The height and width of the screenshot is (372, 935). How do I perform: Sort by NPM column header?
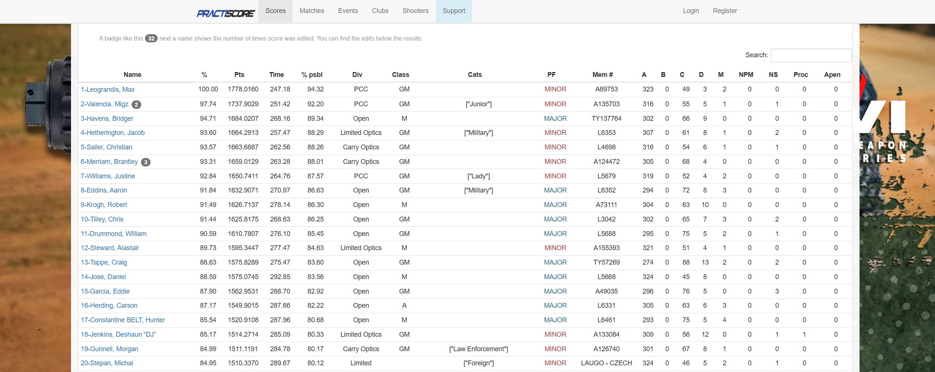pos(746,75)
